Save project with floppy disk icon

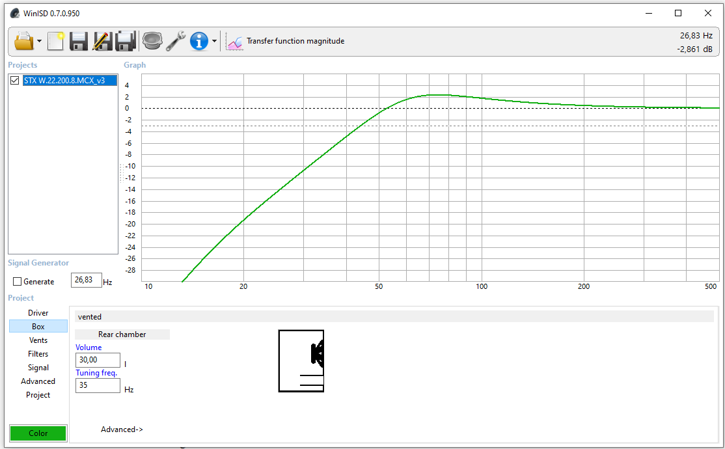tap(79, 41)
